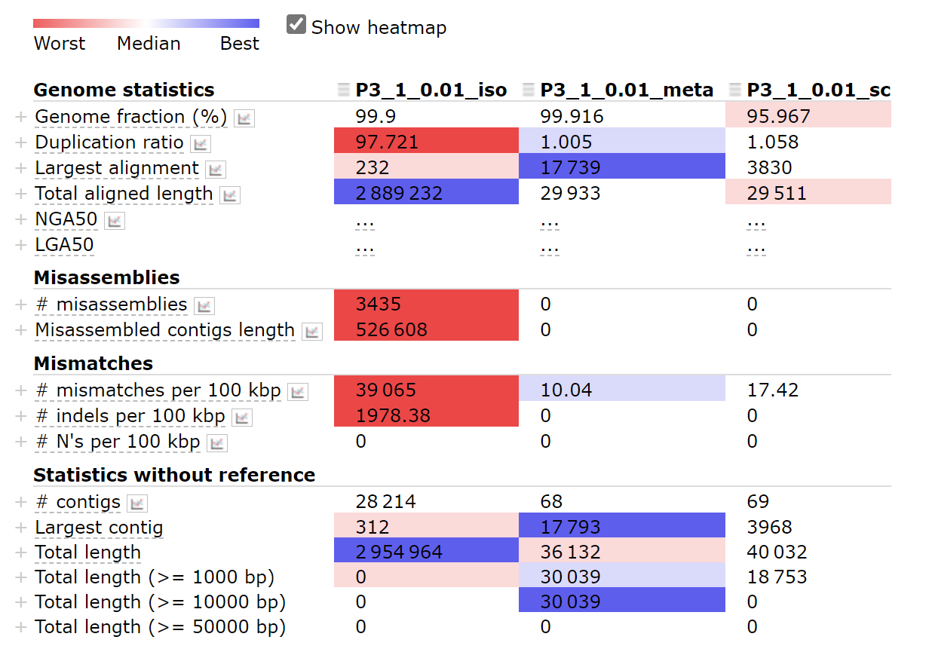Expand the # misassemblies row details

21,305
